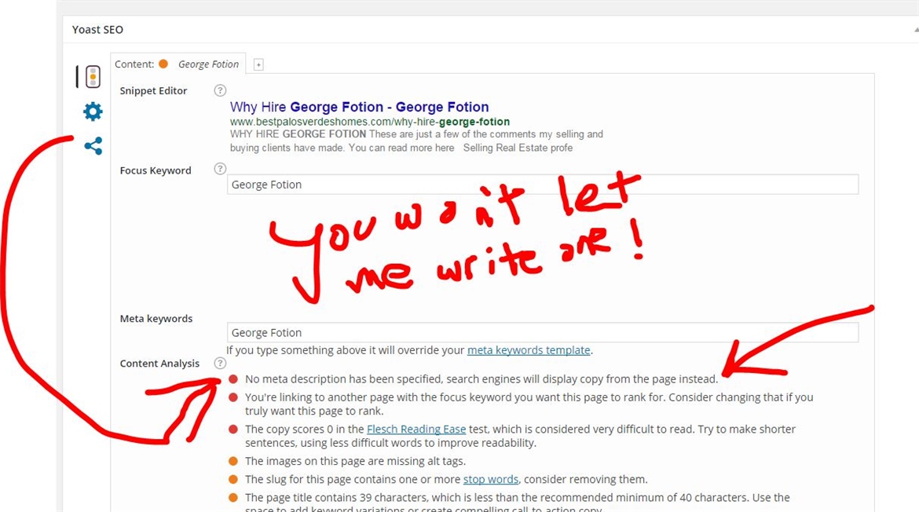Image resolution: width=919 pixels, height=512 pixels.
Task: Click the Focus Keyword input field
Action: click(x=542, y=185)
